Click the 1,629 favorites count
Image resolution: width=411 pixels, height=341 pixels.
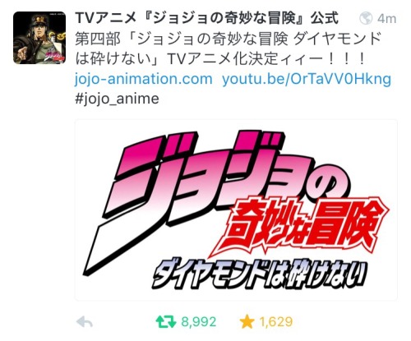click(276, 322)
